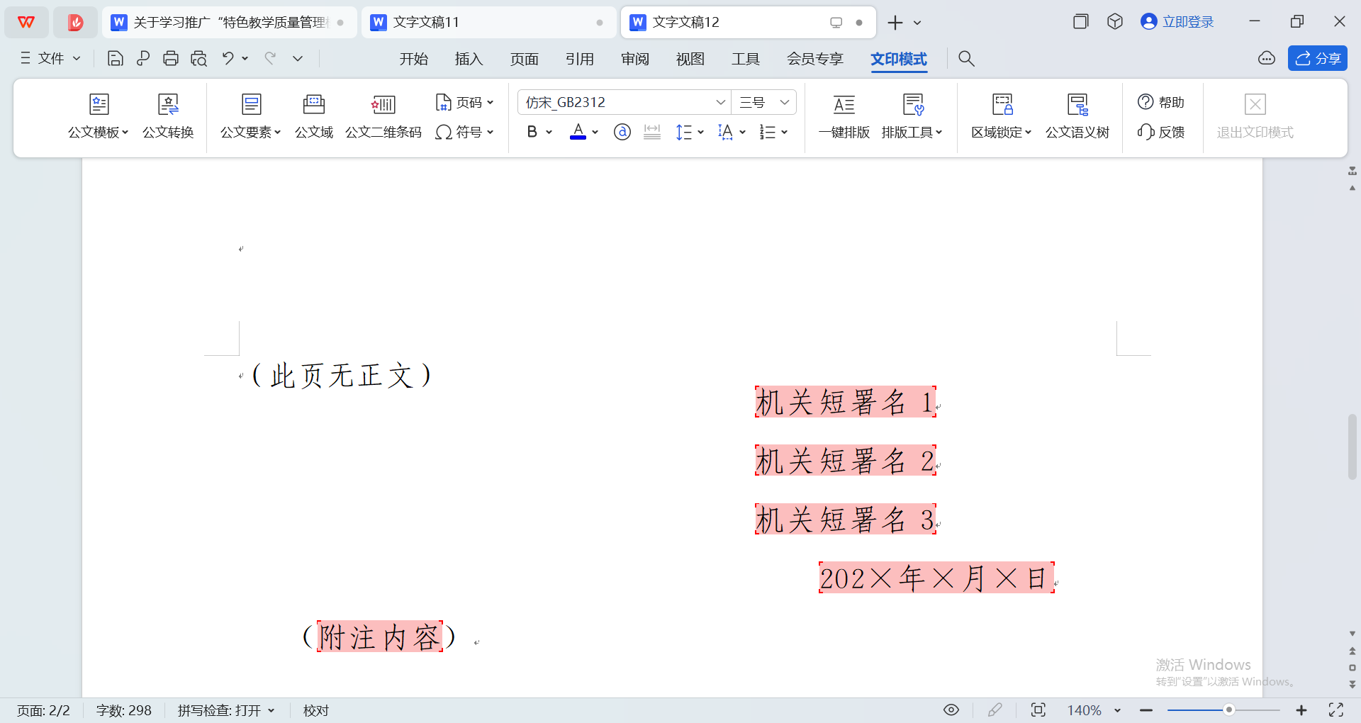Open the 文件 menu
This screenshot has width=1361, height=723.
pos(50,59)
